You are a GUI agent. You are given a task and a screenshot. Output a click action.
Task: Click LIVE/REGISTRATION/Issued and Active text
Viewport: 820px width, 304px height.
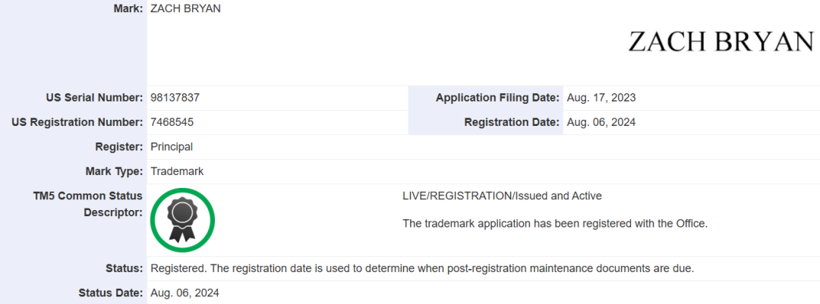click(x=502, y=196)
